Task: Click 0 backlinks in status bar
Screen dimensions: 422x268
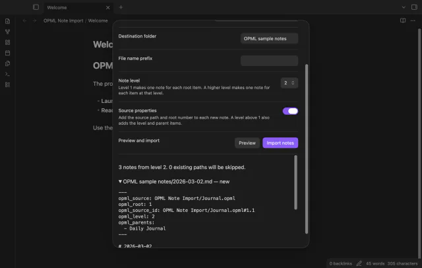Action: pyautogui.click(x=340, y=263)
